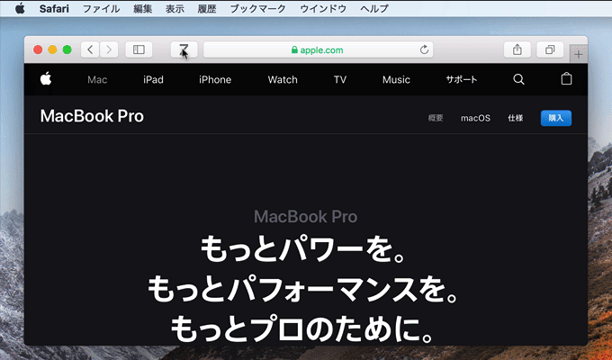
Task: Open the 編集 menu
Action: 142,9
